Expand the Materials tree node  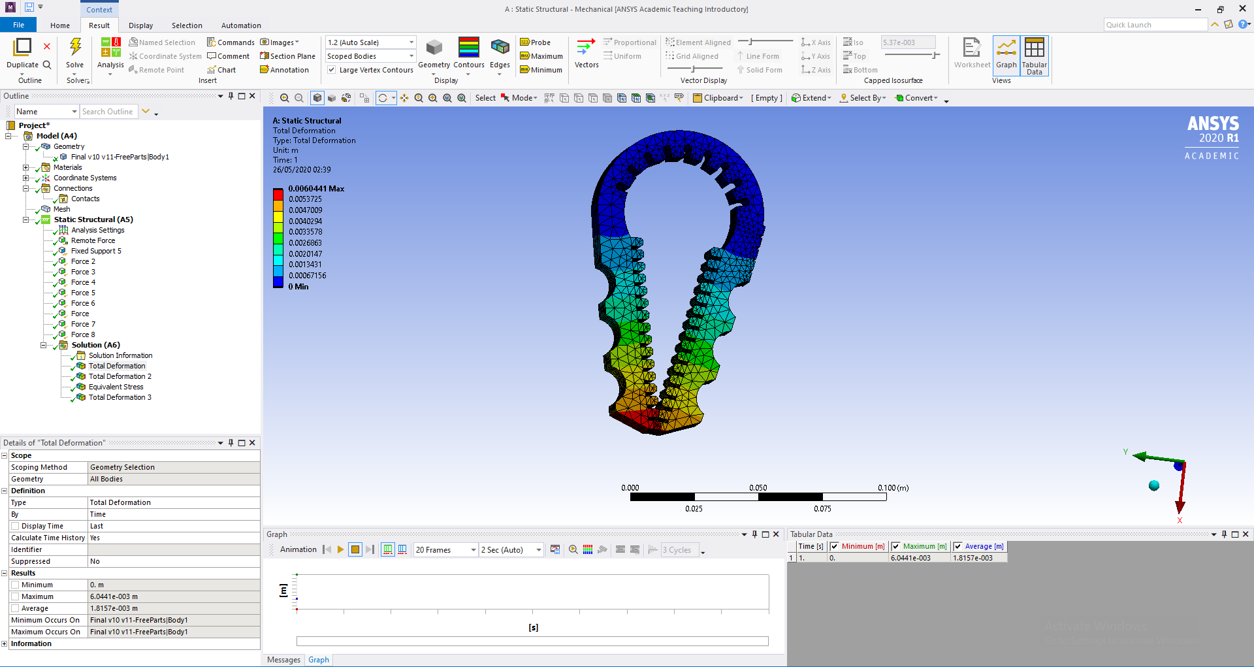[x=26, y=167]
